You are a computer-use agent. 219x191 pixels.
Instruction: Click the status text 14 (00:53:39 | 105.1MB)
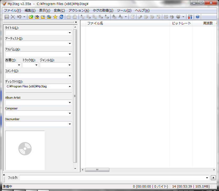[x=191, y=186]
